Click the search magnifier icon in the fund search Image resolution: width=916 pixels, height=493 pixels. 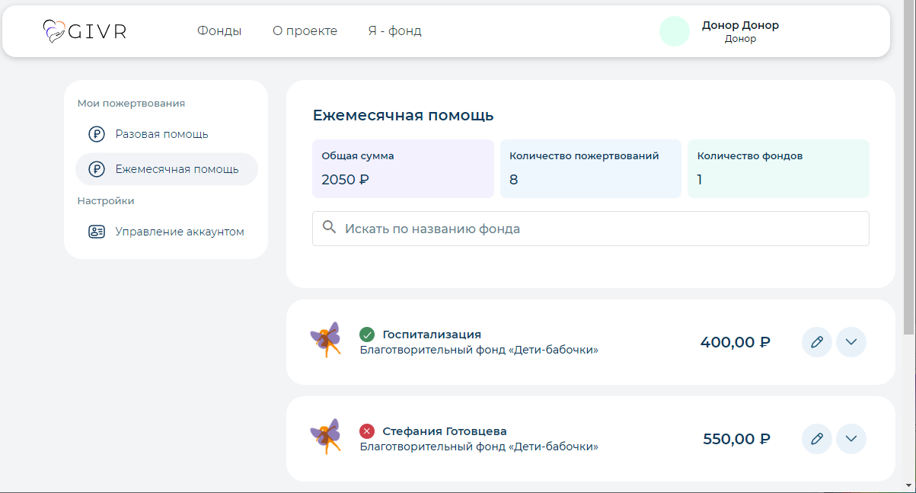pyautogui.click(x=330, y=227)
